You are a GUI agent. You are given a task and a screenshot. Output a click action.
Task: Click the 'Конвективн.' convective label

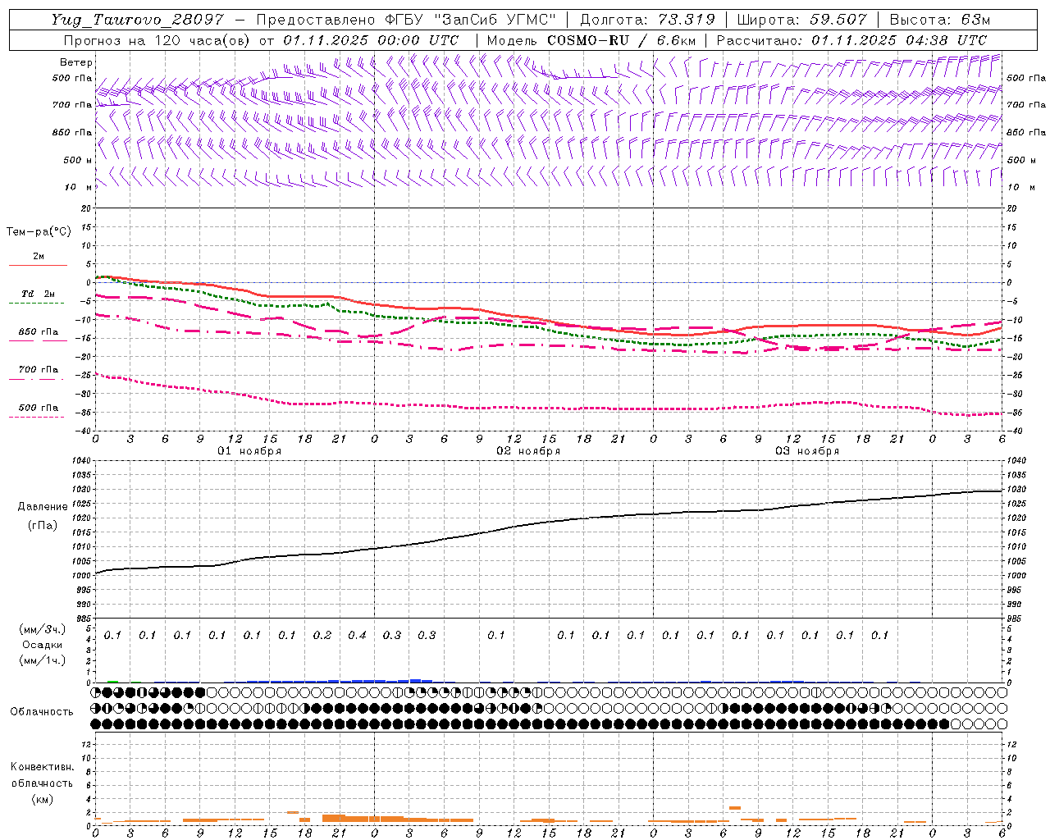(42, 767)
